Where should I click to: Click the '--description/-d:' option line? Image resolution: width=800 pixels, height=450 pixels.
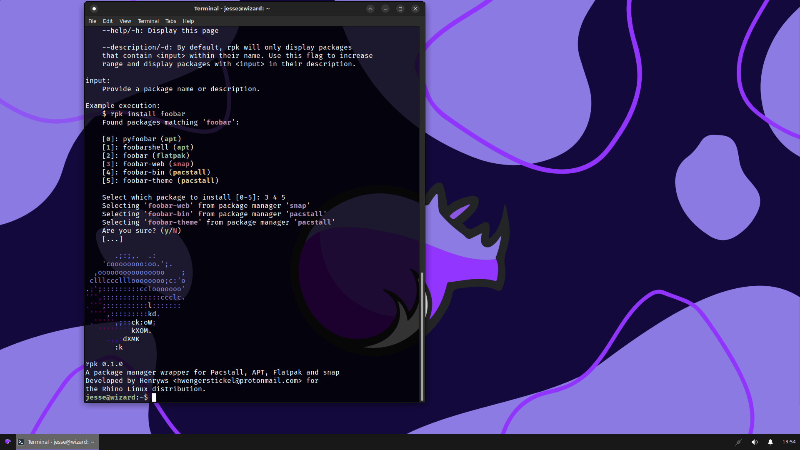[227, 47]
